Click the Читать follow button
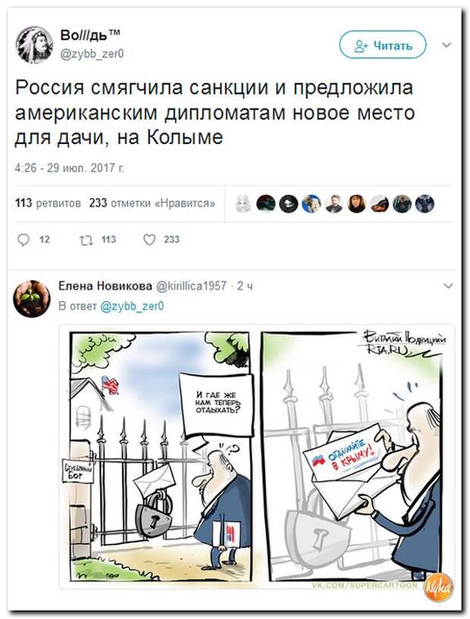The width and height of the screenshot is (470, 619). coord(383,46)
